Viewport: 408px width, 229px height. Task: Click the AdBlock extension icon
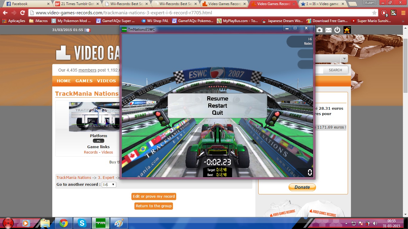pyautogui.click(x=384, y=13)
